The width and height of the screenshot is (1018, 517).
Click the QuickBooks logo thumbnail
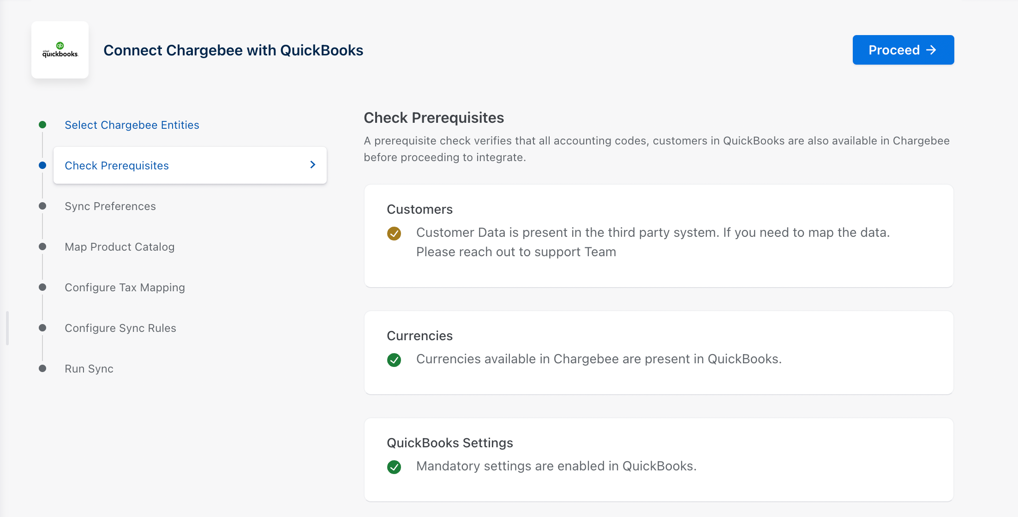pos(60,50)
